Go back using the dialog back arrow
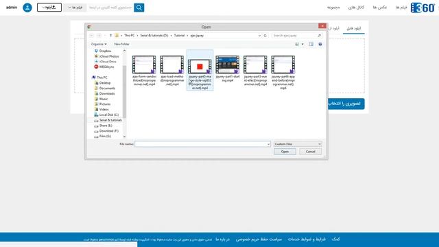The image size is (439, 247). click(91, 36)
